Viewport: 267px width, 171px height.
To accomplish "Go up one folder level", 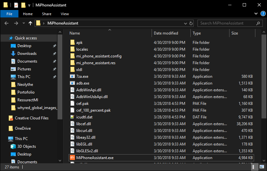I will pyautogui.click(x=30, y=23).
